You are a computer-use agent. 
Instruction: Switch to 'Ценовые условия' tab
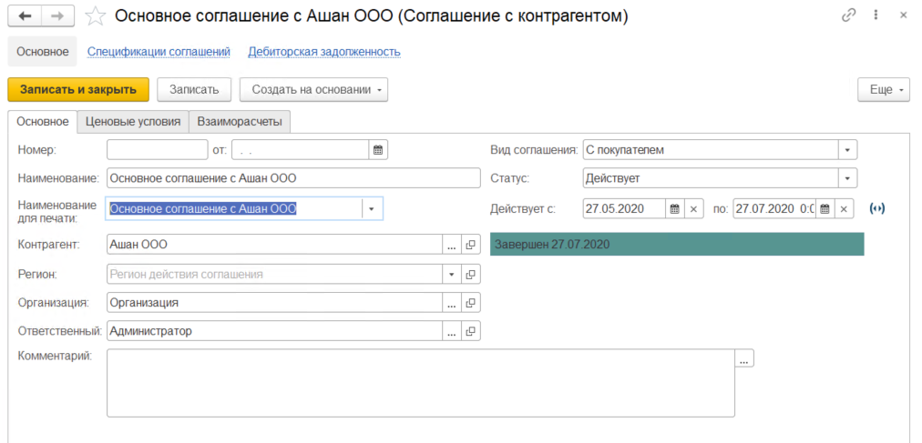(x=132, y=121)
